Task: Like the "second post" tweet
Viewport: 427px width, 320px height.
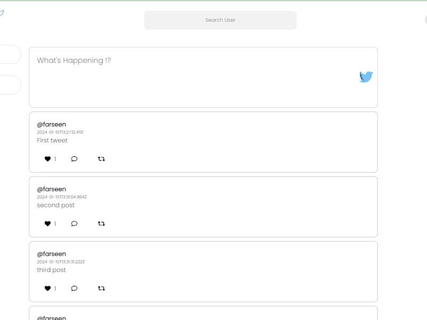Action: 48,223
